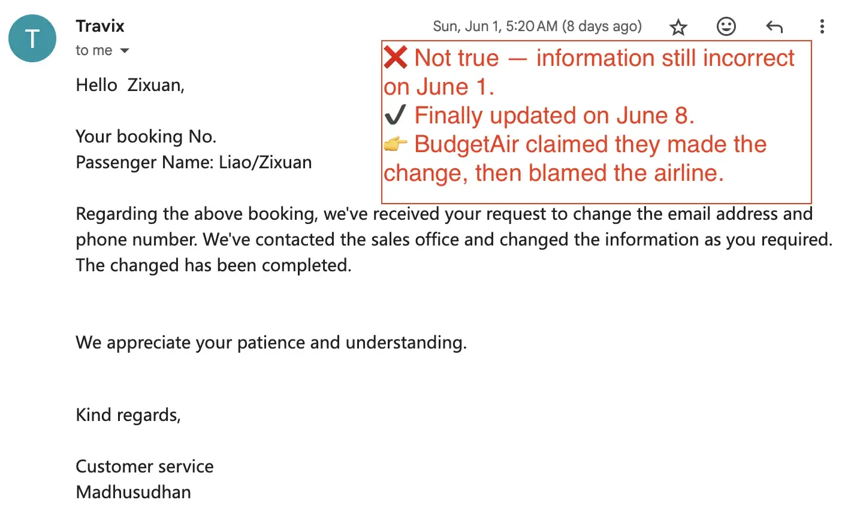The image size is (857, 515).
Task: Star this Travix email
Action: click(678, 27)
